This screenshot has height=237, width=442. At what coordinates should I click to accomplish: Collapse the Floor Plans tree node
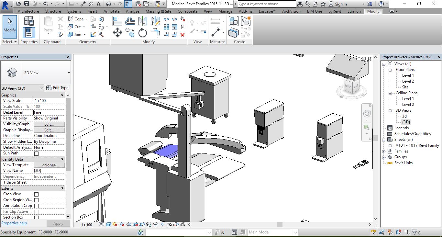(x=390, y=70)
